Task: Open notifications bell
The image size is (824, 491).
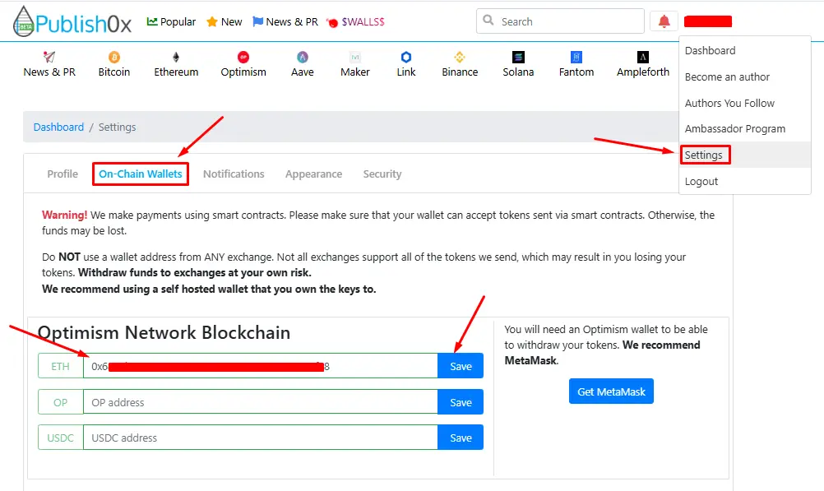Action: (x=664, y=21)
